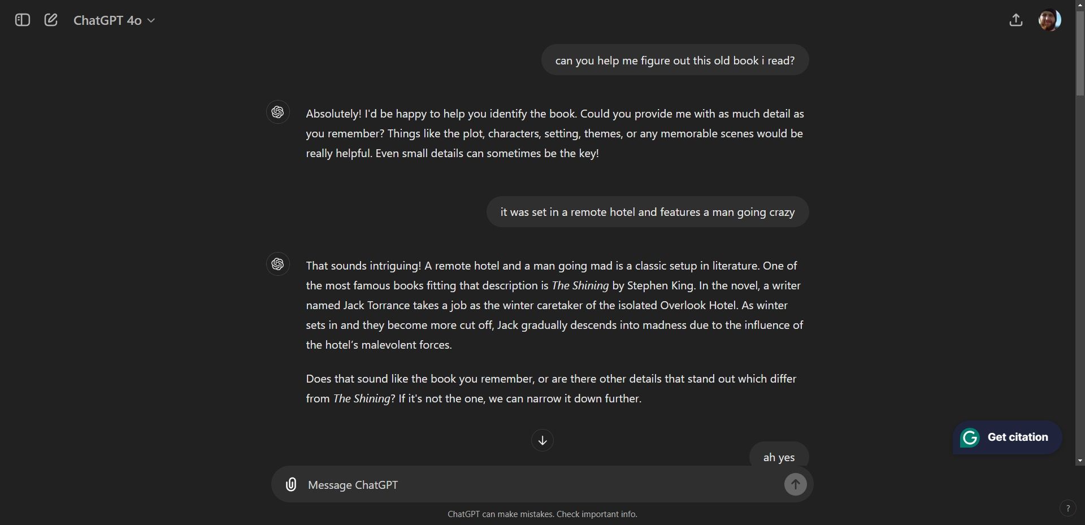Image resolution: width=1085 pixels, height=525 pixels.
Task: Open the user profile avatar menu
Action: pos(1049,20)
